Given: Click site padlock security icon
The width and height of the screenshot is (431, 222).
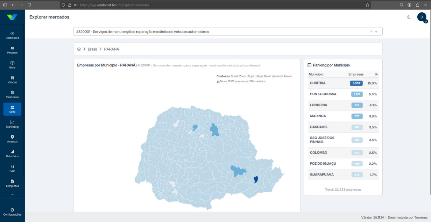Looking at the screenshot, I should (x=69, y=5).
